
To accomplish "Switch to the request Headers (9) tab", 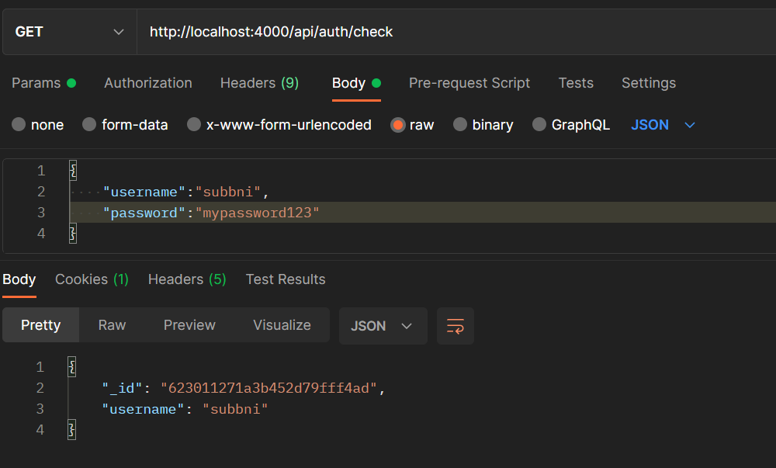I will point(259,83).
